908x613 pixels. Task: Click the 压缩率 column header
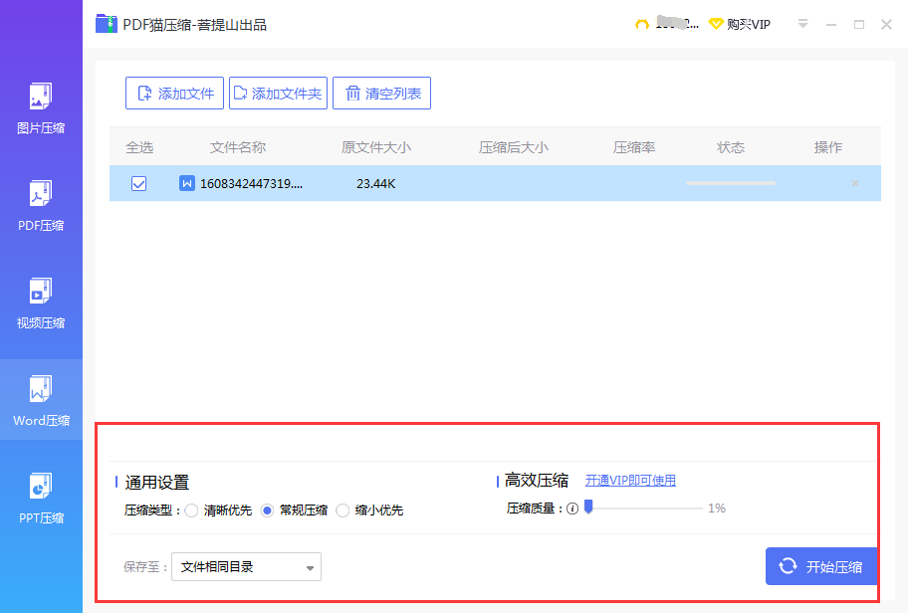tap(634, 147)
